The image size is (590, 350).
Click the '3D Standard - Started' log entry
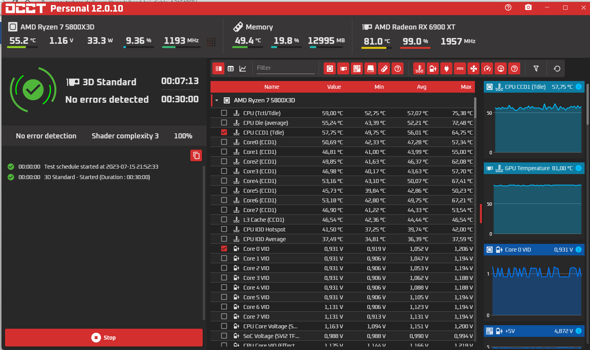(97, 177)
